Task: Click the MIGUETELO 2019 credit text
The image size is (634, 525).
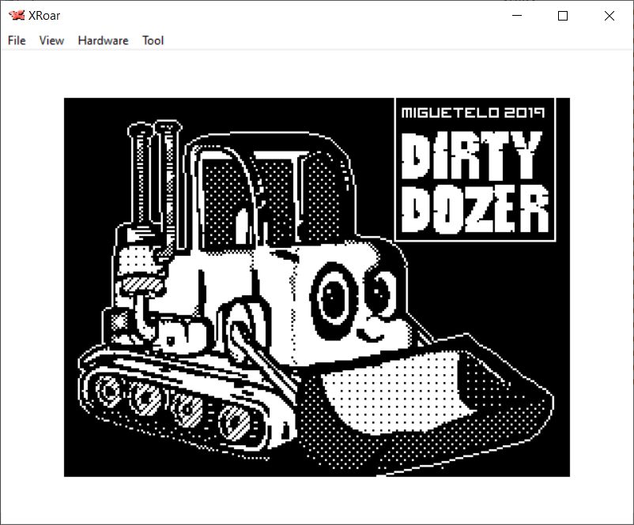Action: pos(474,112)
